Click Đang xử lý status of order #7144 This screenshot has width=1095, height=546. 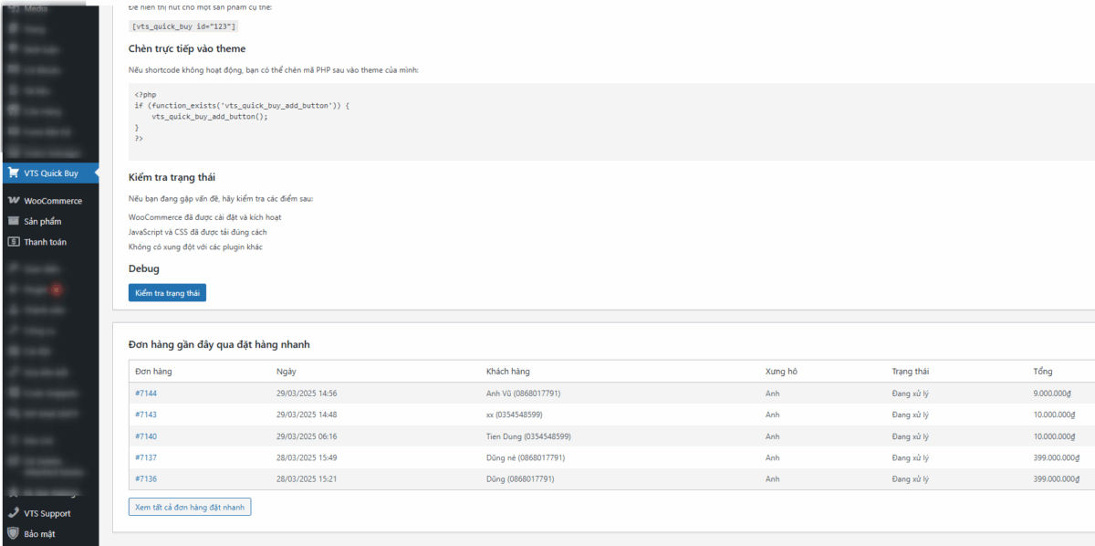point(911,394)
